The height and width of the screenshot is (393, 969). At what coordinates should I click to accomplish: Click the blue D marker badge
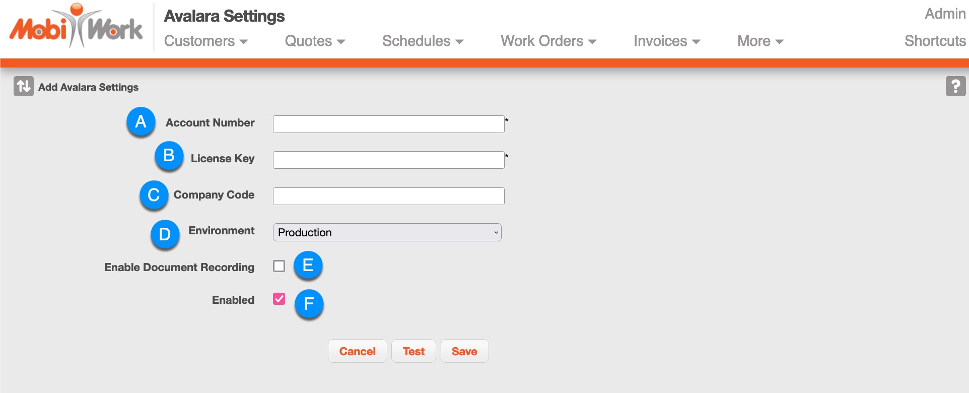point(165,235)
